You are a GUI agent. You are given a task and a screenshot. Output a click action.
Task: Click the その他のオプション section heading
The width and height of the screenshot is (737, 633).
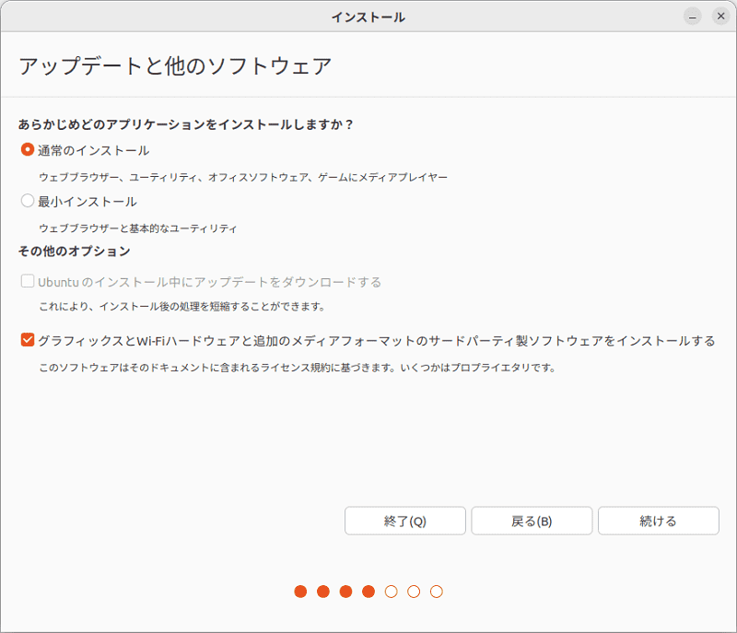pos(75,252)
